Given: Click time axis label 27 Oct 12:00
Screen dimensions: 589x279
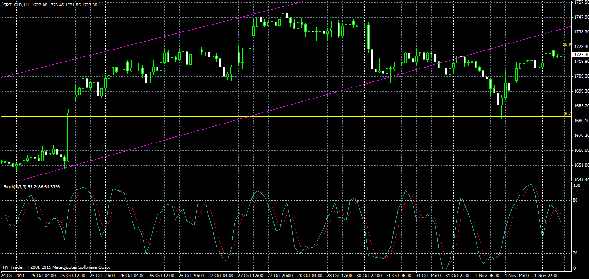Looking at the screenshot, I should click(251, 276).
